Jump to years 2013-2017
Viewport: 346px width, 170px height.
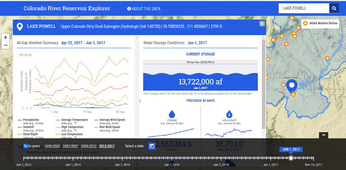point(107,146)
